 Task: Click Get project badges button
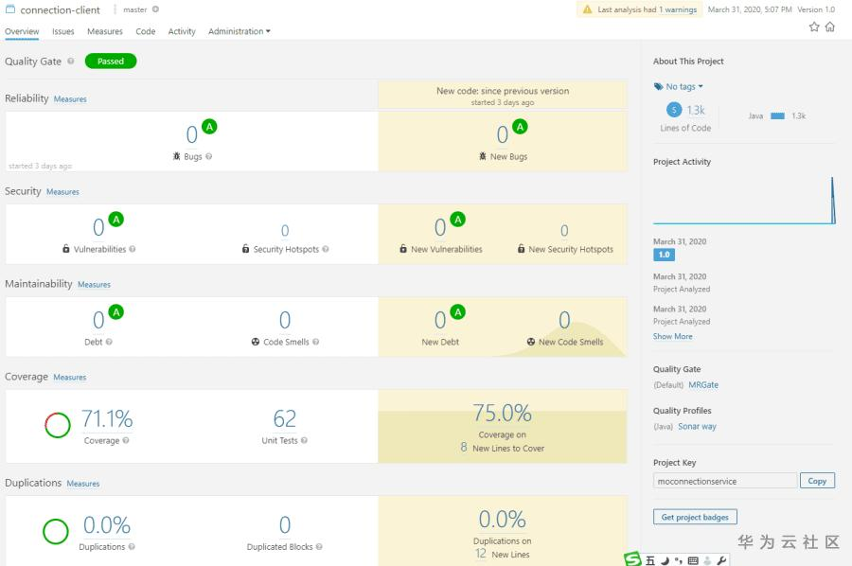tap(695, 517)
